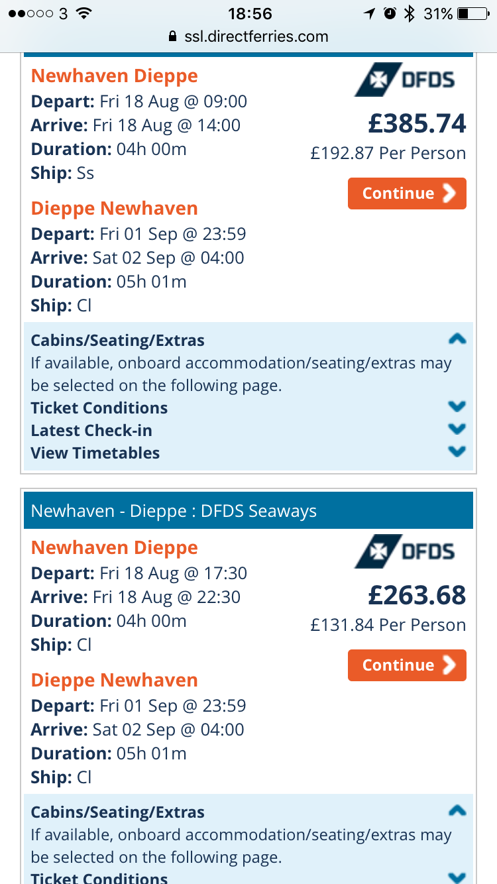
Task: Tap the first Newhaven Dieppe route heading
Action: click(115, 76)
